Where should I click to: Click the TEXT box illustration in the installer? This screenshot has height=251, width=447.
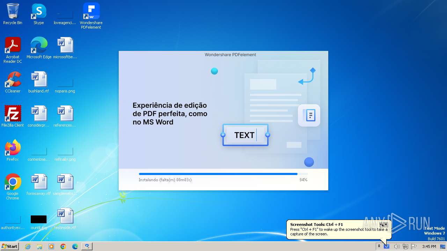[246, 135]
